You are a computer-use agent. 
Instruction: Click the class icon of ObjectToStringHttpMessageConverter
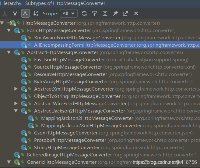pyautogui.click(x=24, y=96)
